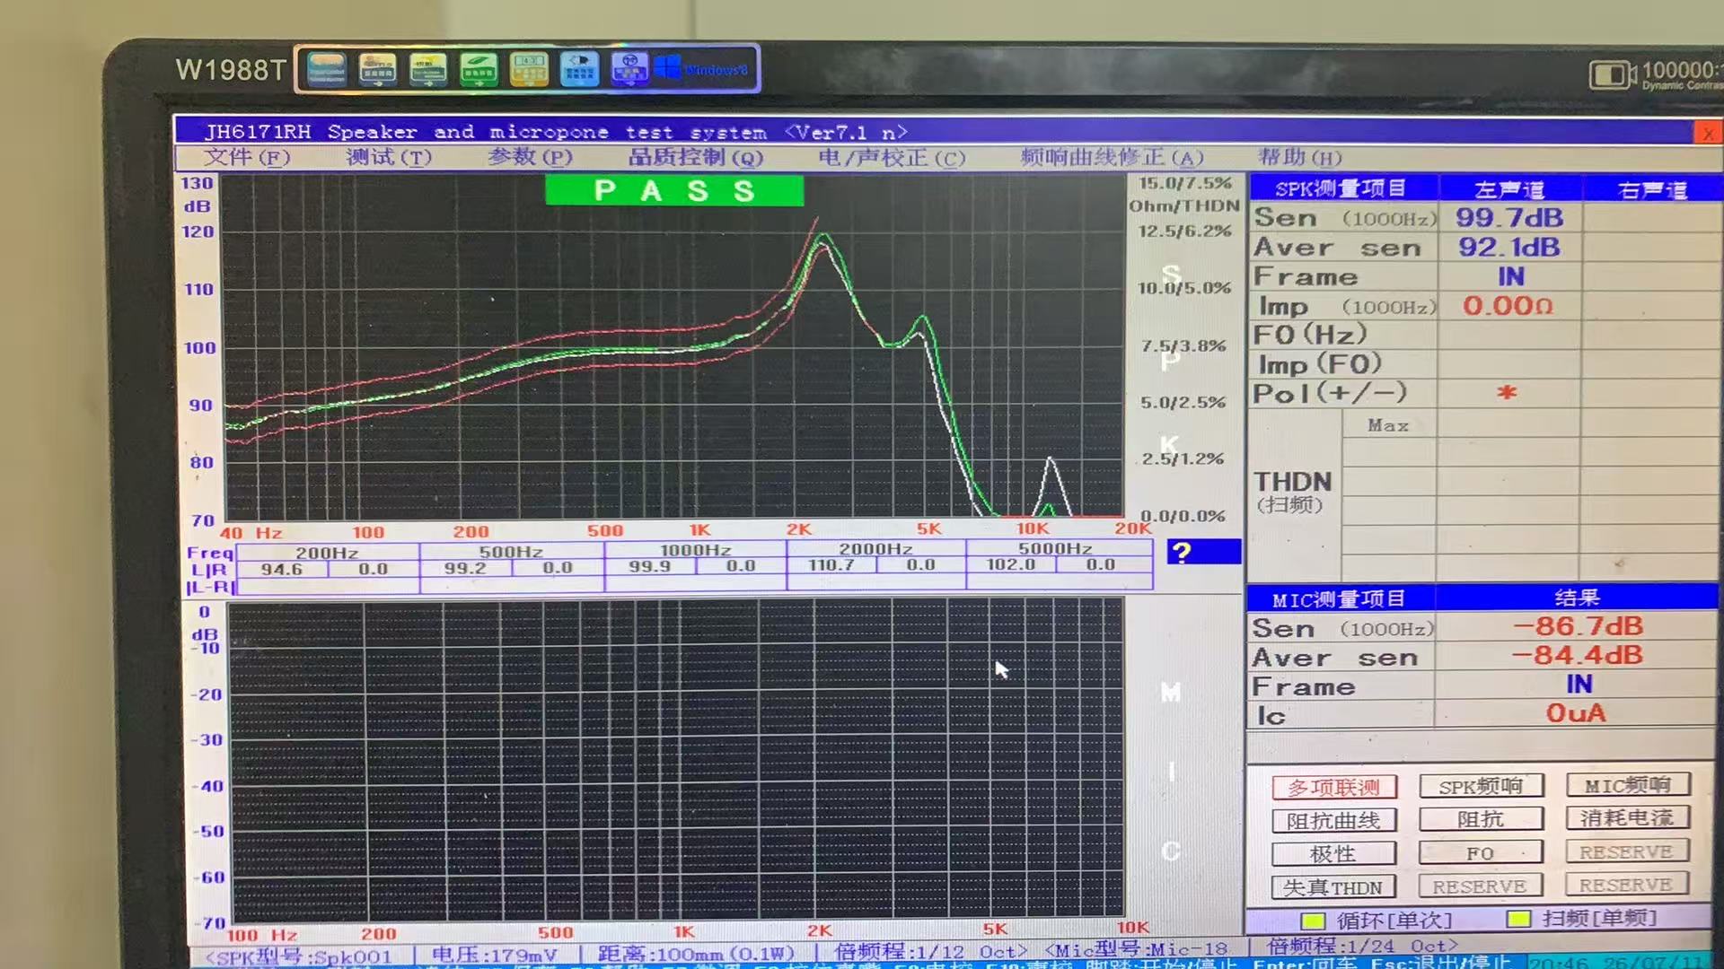This screenshot has width=1724, height=969.
Task: Click the 102.0 value under 5000Hz
Action: click(1011, 564)
